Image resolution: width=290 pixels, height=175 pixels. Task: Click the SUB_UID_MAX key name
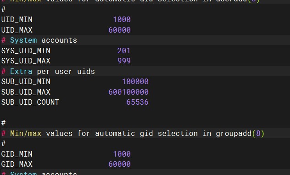[26, 92]
